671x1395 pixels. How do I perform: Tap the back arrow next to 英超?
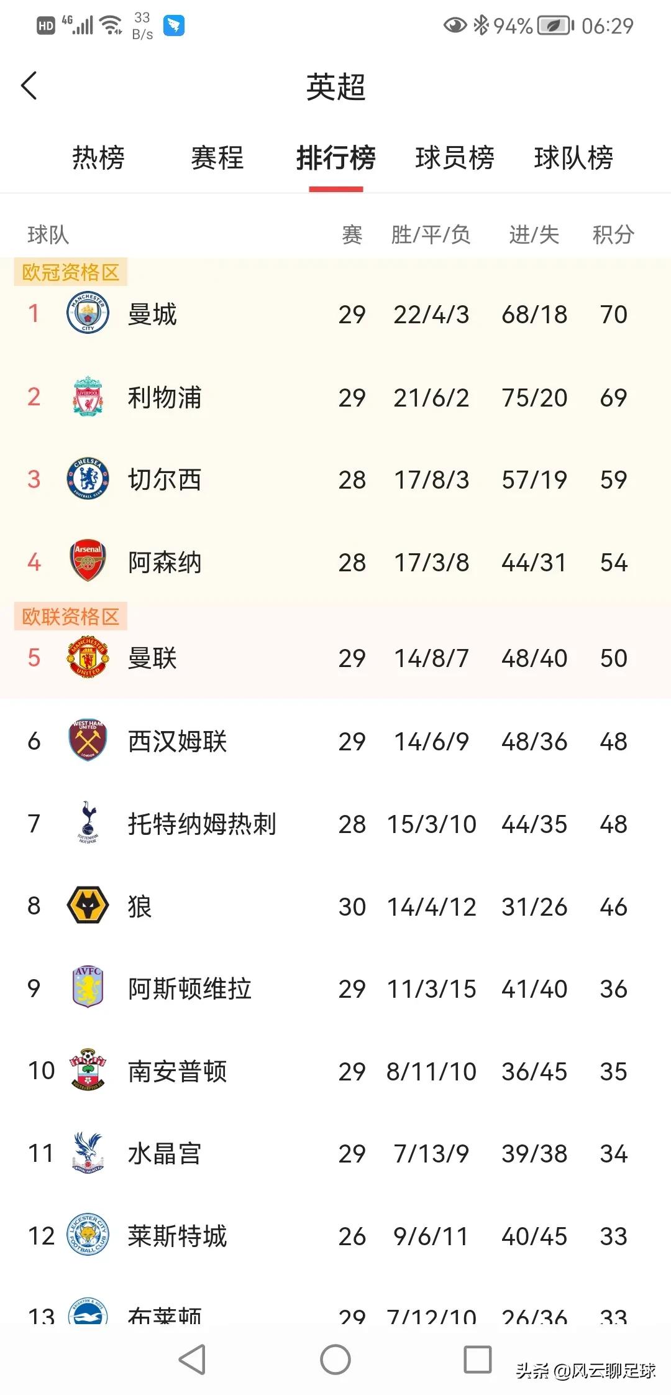pos(29,85)
